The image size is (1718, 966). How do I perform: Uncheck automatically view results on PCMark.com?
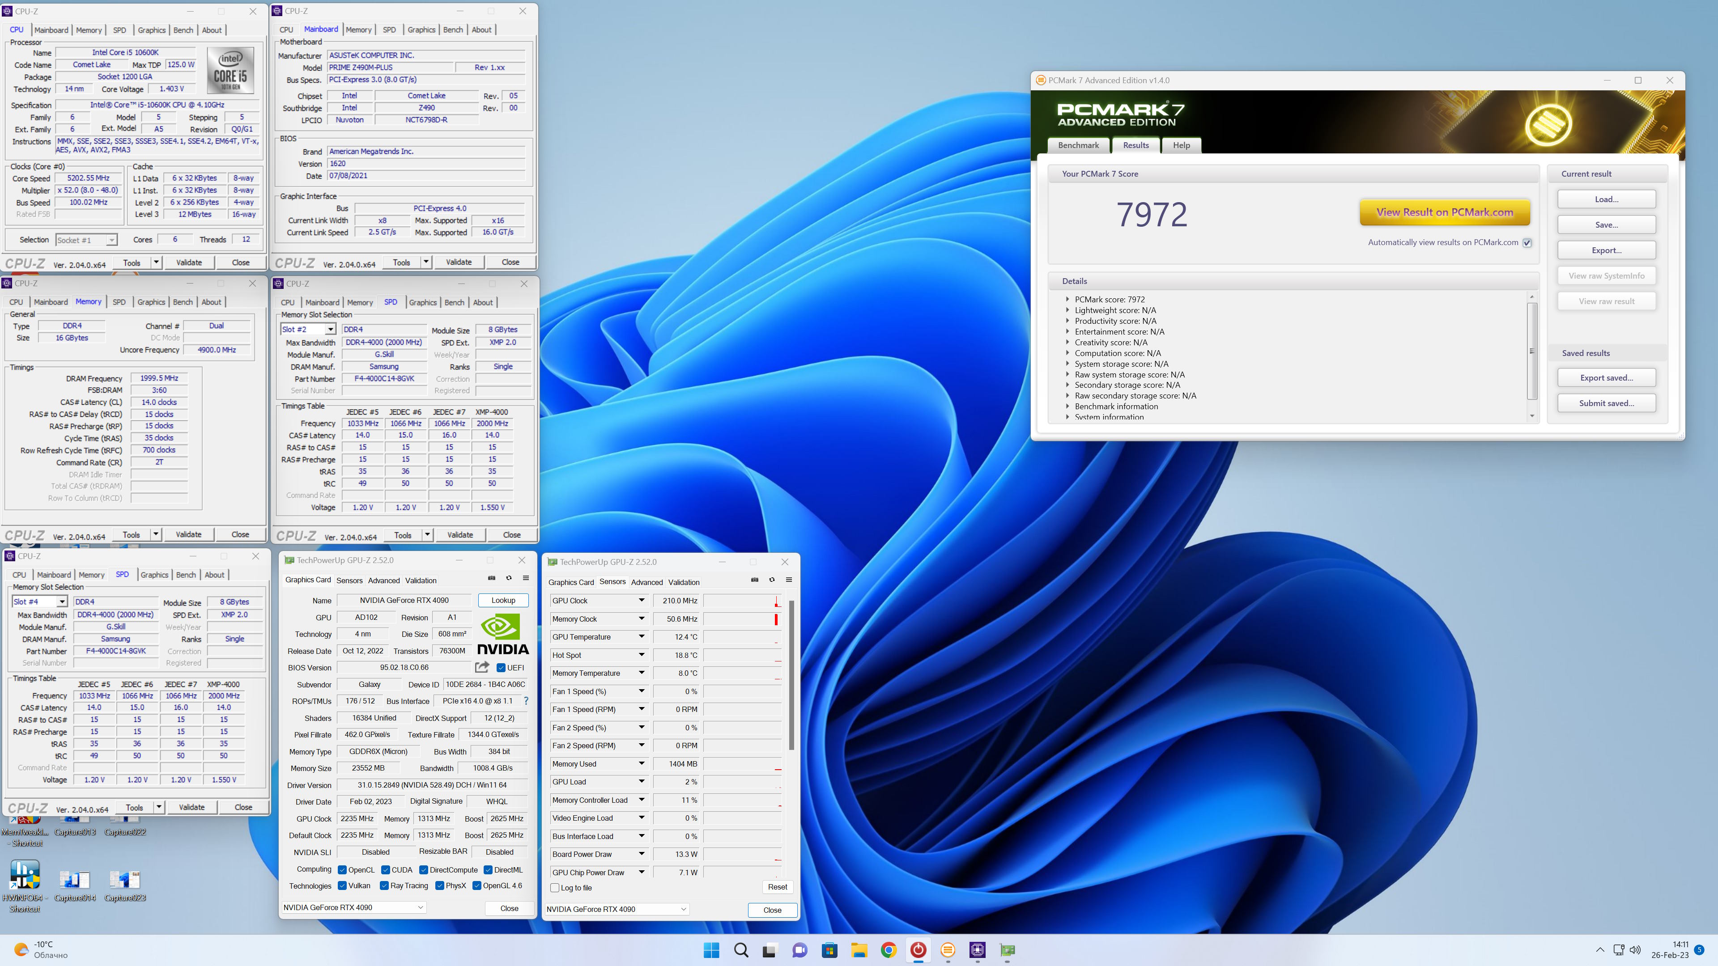(x=1527, y=243)
